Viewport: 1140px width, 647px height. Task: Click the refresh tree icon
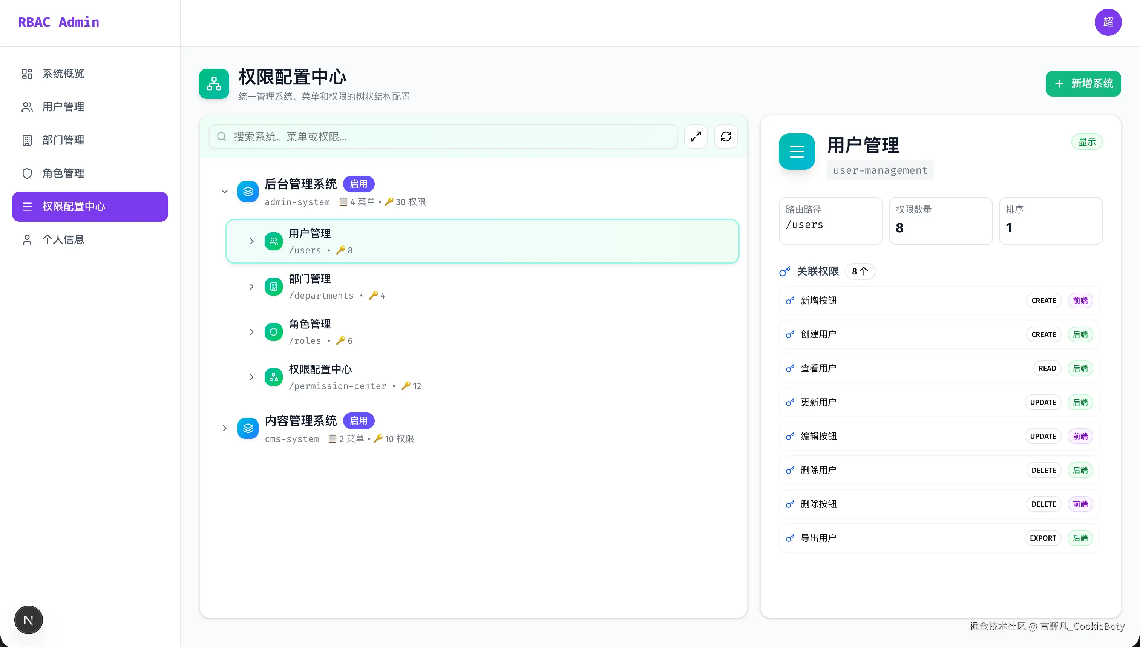(726, 136)
